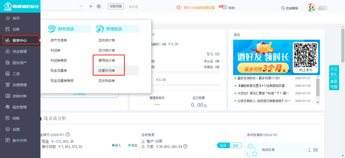
Task: Click the NEW video TV icon
Action: 223,7
